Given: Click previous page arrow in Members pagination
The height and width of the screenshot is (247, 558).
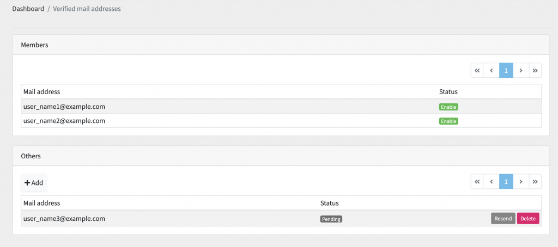Looking at the screenshot, I should coord(492,70).
